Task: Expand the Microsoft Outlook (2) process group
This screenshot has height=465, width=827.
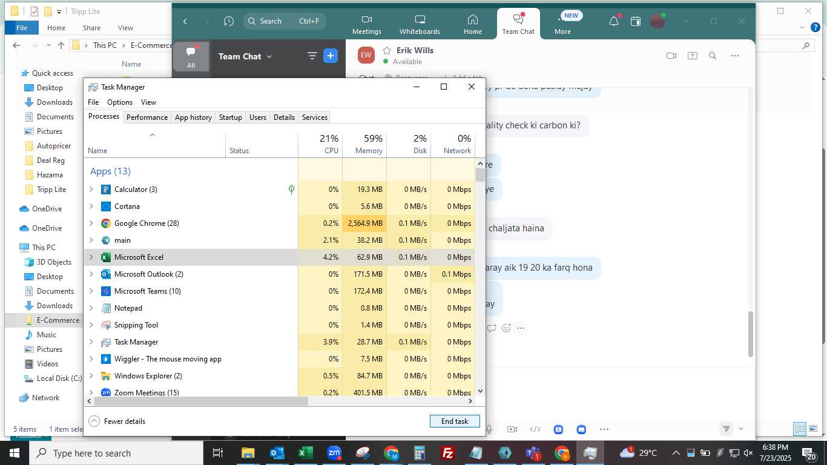Action: [91, 274]
